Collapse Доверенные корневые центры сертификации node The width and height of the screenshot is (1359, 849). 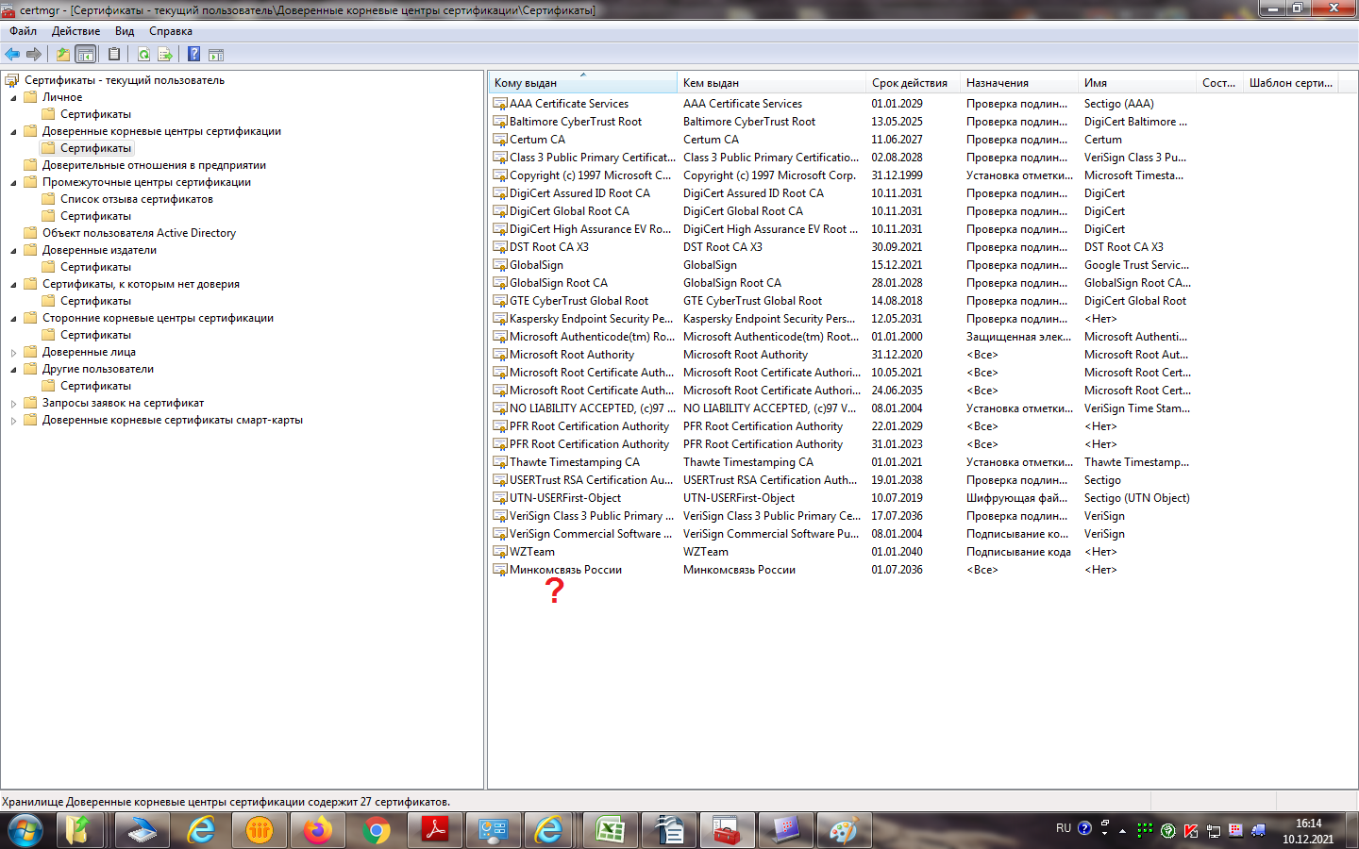[x=13, y=131]
